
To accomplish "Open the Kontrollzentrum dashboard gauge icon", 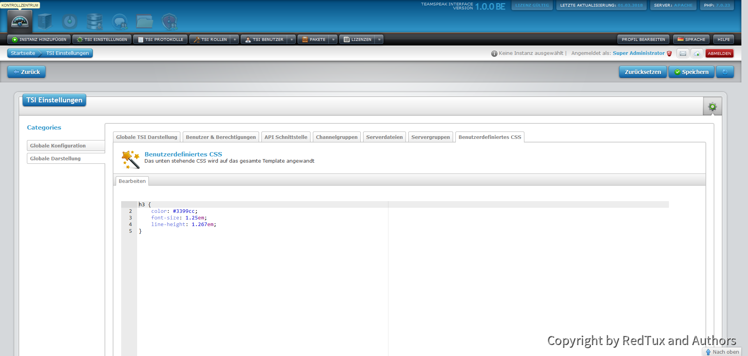I will (20, 21).
